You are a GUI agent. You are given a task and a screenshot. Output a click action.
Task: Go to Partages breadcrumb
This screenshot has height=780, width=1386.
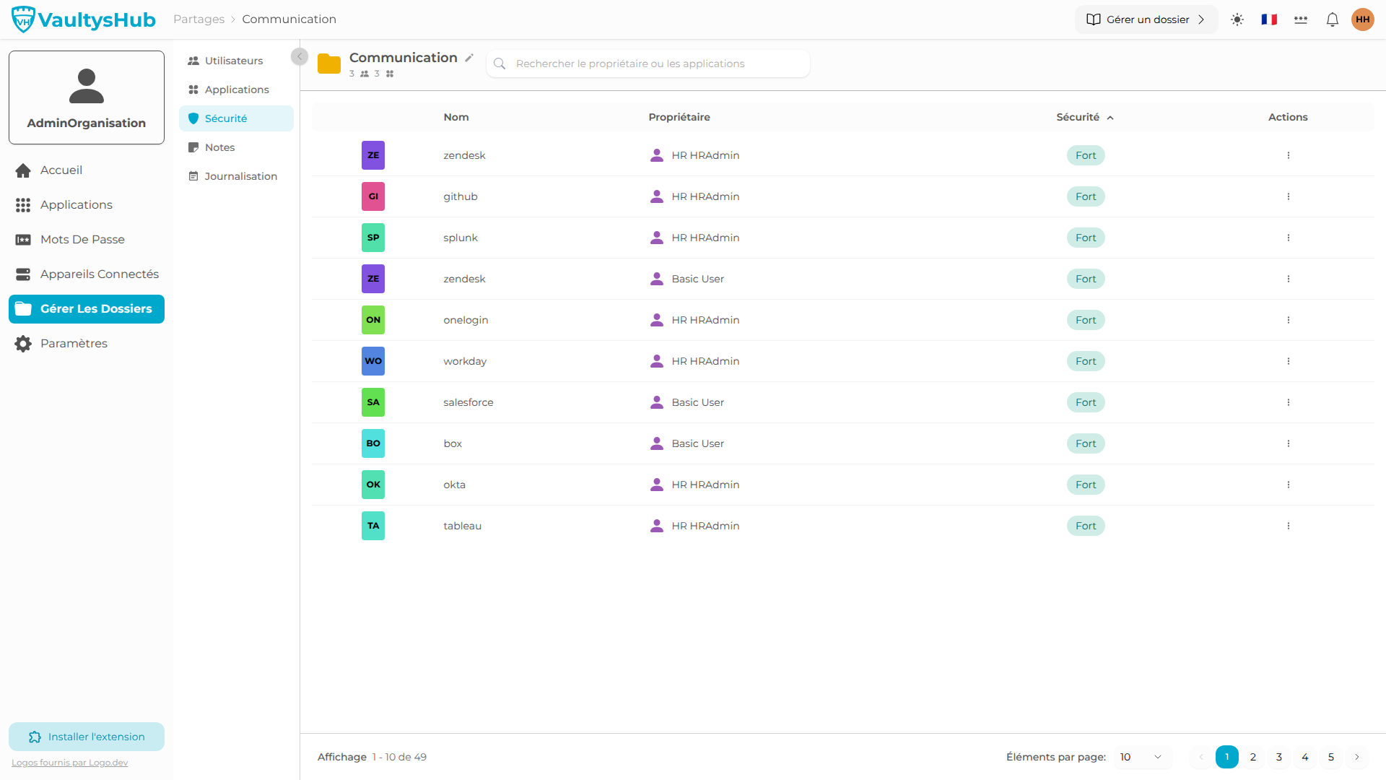199,19
